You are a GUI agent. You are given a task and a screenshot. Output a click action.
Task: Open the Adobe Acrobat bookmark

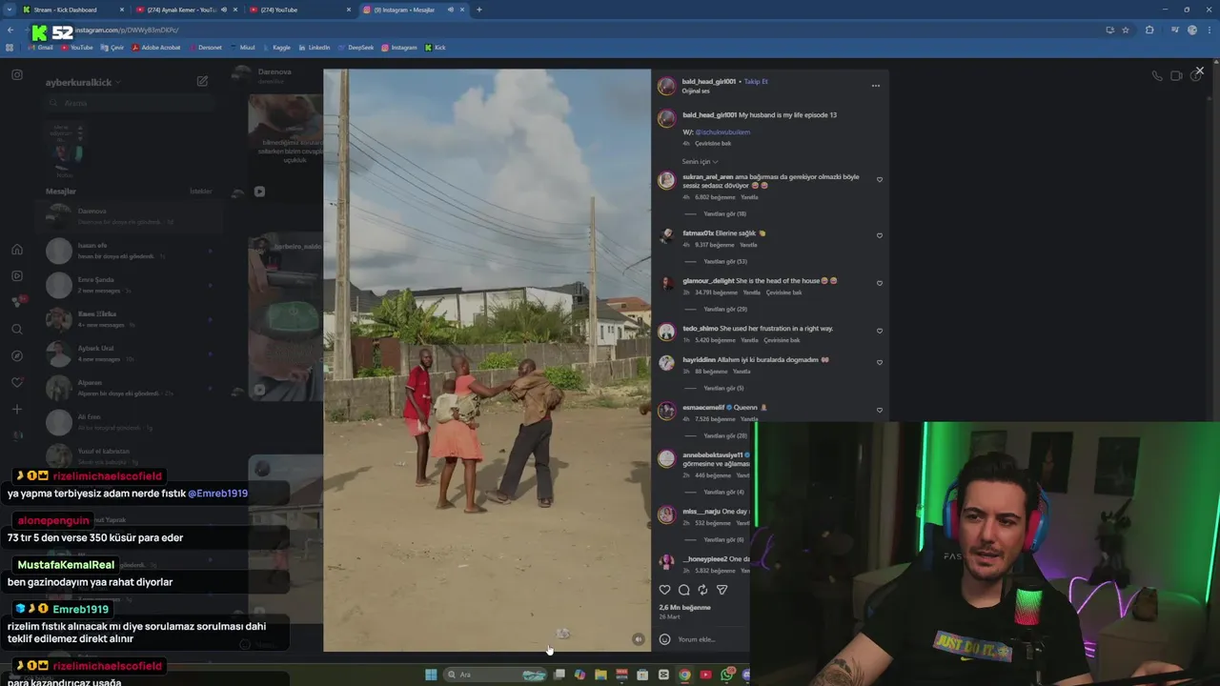155,48
